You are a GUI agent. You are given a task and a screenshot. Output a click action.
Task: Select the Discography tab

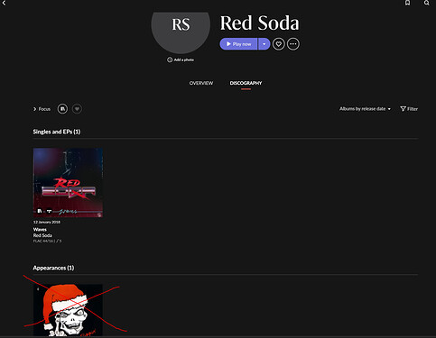246,83
